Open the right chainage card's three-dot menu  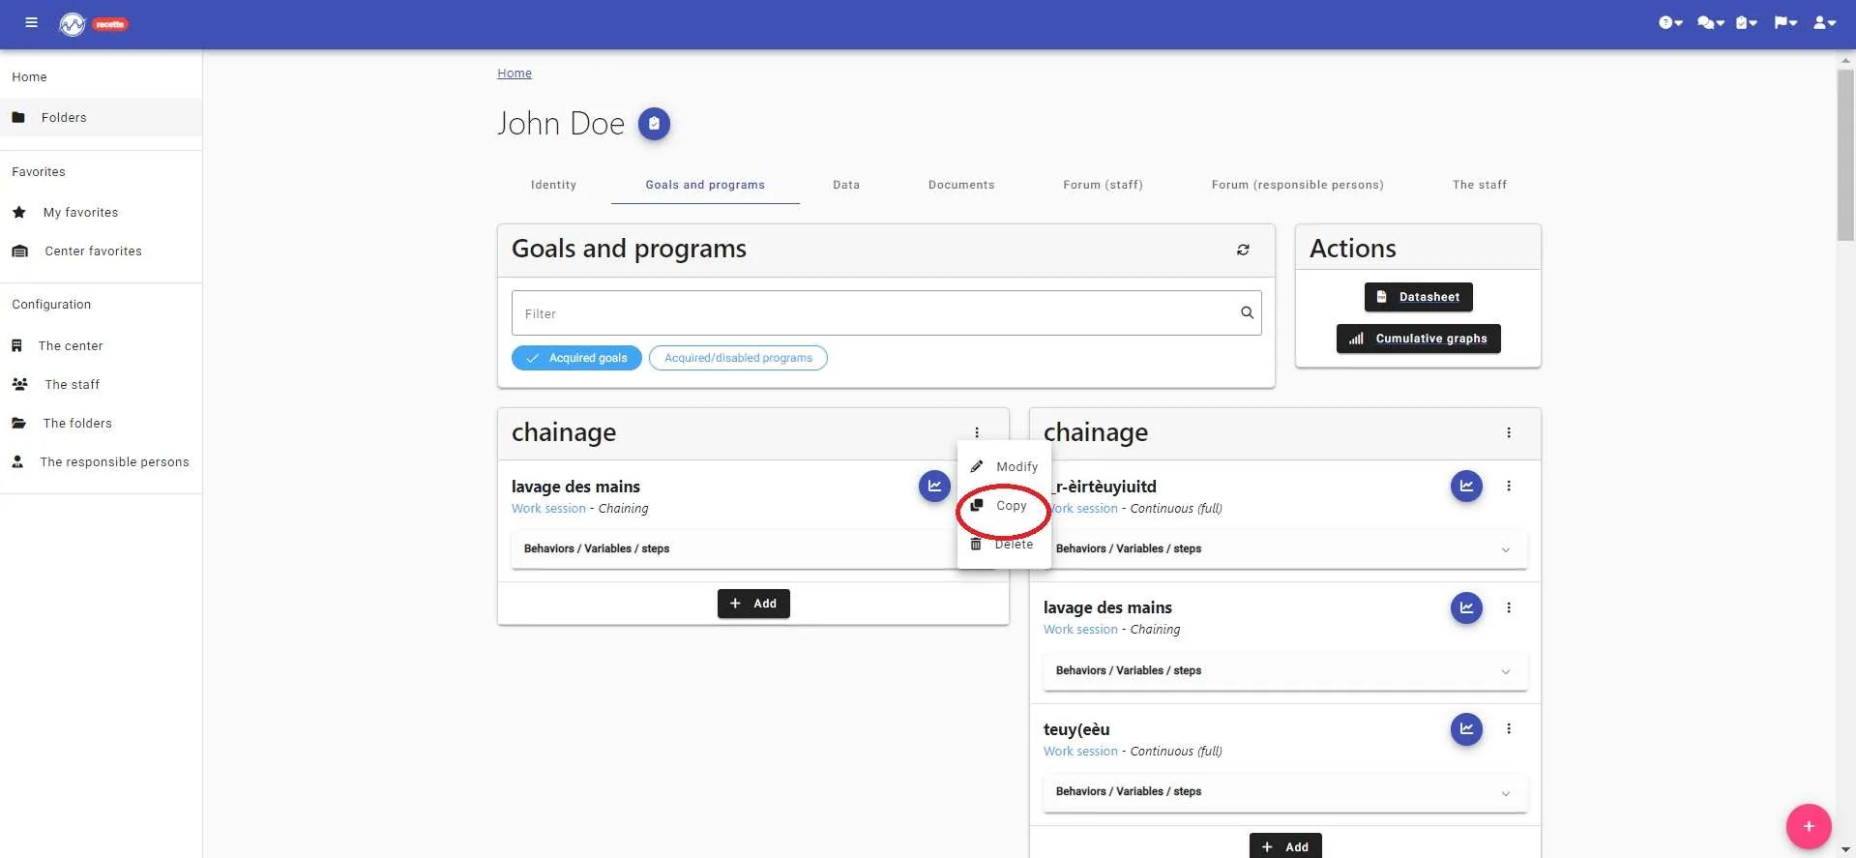tap(1509, 433)
